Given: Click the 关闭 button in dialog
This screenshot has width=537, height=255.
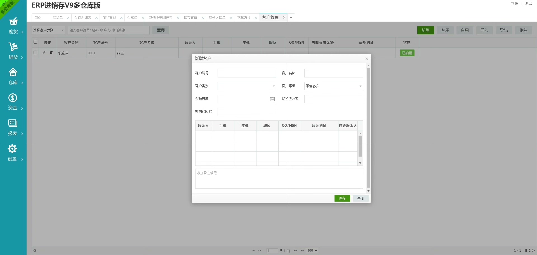Looking at the screenshot, I should (361, 198).
